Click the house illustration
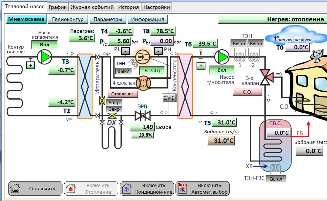This screenshot has height=201, width=327. (x=307, y=85)
